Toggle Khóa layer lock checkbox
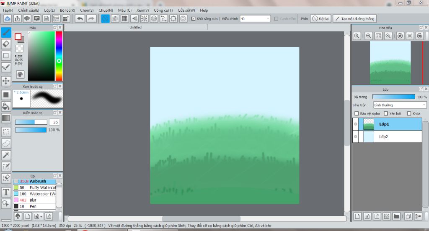 tap(409, 113)
